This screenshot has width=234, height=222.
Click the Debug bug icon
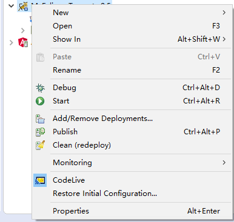40,88
